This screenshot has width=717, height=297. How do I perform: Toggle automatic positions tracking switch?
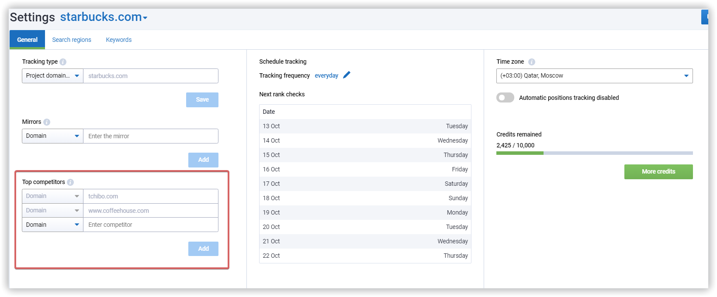coord(506,98)
